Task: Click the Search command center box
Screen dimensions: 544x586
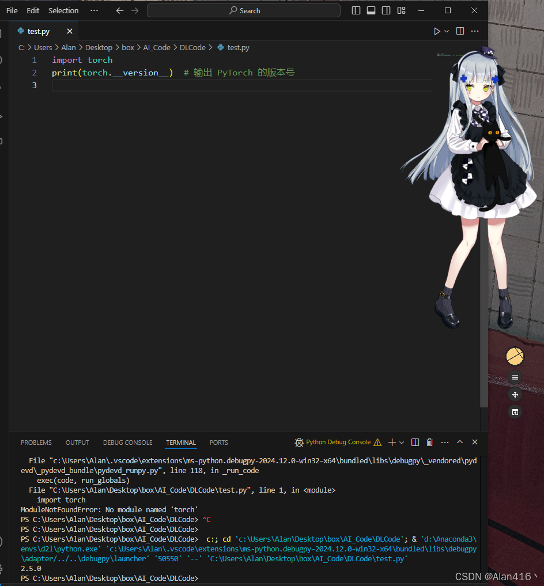Action: (244, 10)
